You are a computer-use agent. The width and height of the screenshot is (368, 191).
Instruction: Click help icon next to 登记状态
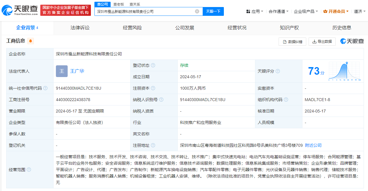tap(153, 65)
